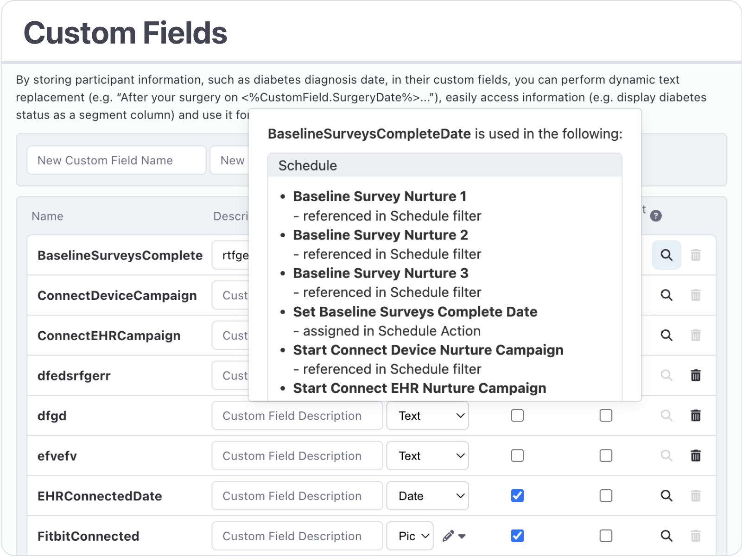Click the description field for FitbitConnected

pyautogui.click(x=297, y=536)
